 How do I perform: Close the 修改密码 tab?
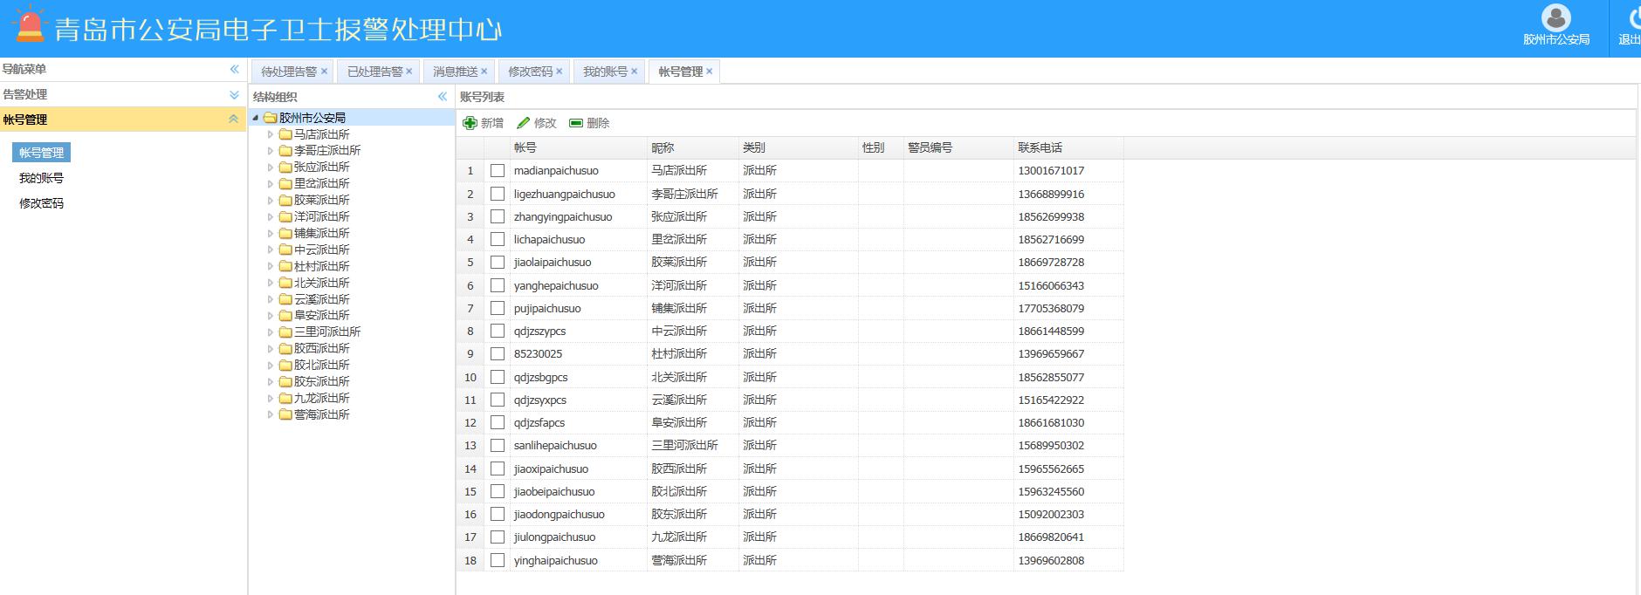point(559,72)
